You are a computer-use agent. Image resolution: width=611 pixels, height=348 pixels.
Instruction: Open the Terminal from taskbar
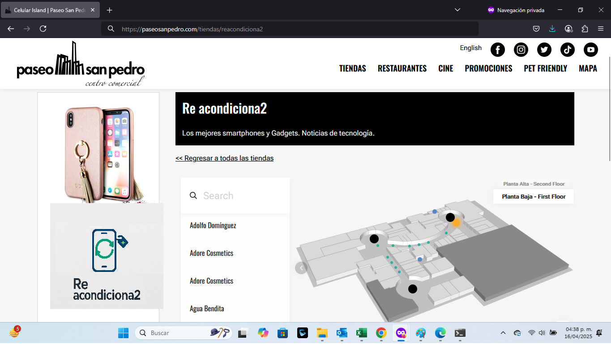coord(460,333)
